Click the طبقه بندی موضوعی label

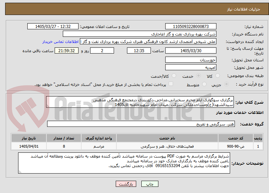pos(245,76)
